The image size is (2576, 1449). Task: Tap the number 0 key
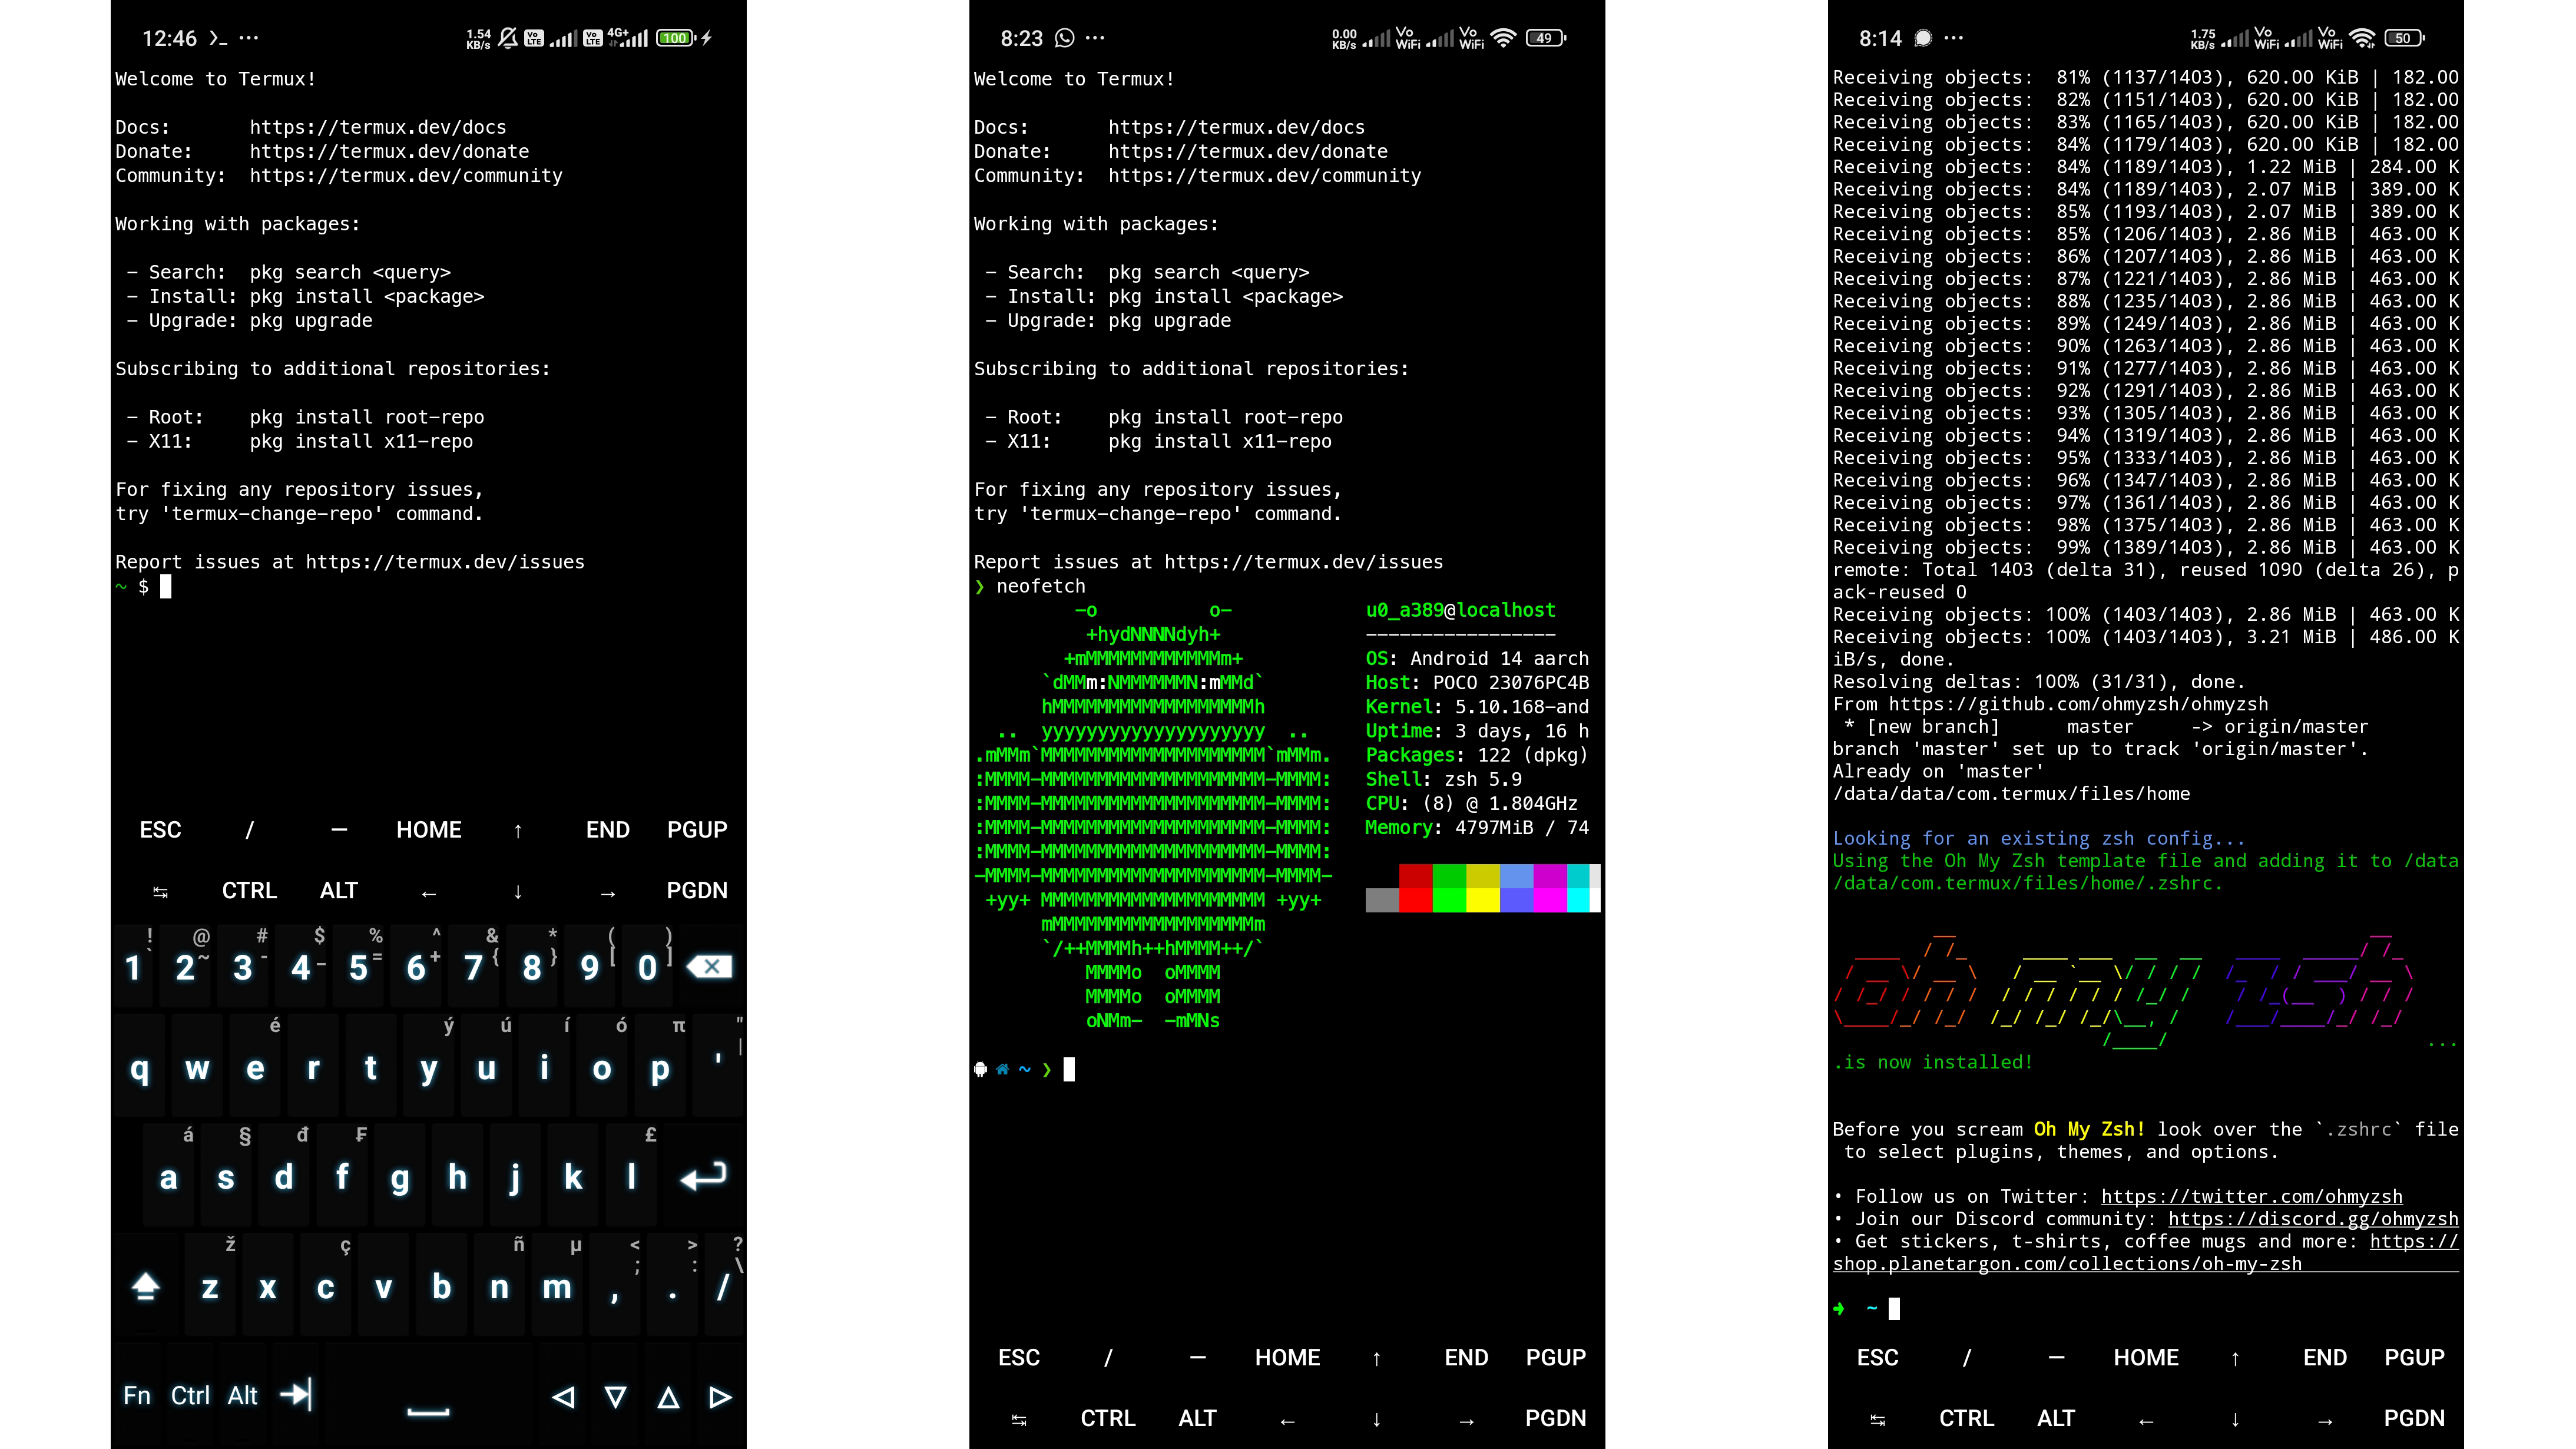pyautogui.click(x=648, y=968)
